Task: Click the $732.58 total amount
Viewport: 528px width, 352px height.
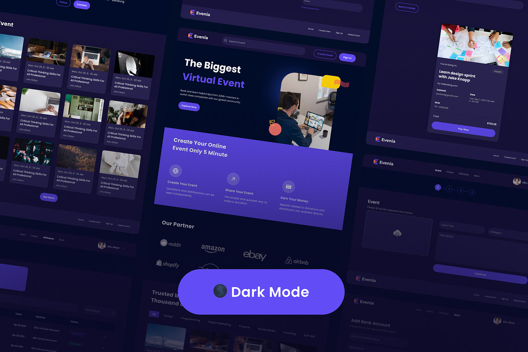Action: click(491, 124)
